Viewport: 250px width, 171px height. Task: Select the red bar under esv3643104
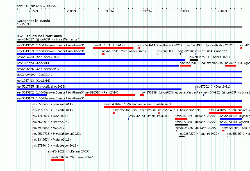click(x=173, y=107)
